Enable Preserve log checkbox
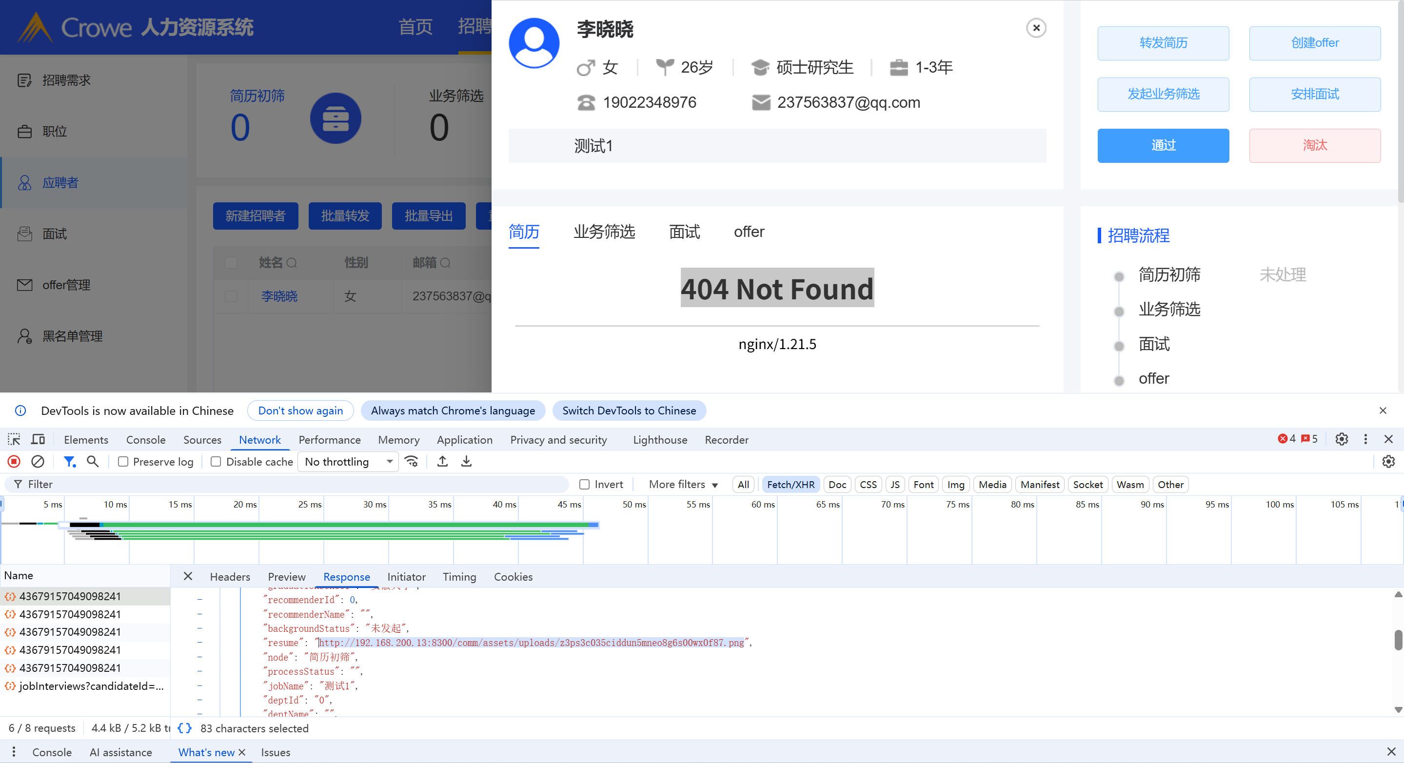Image resolution: width=1404 pixels, height=763 pixels. click(123, 462)
